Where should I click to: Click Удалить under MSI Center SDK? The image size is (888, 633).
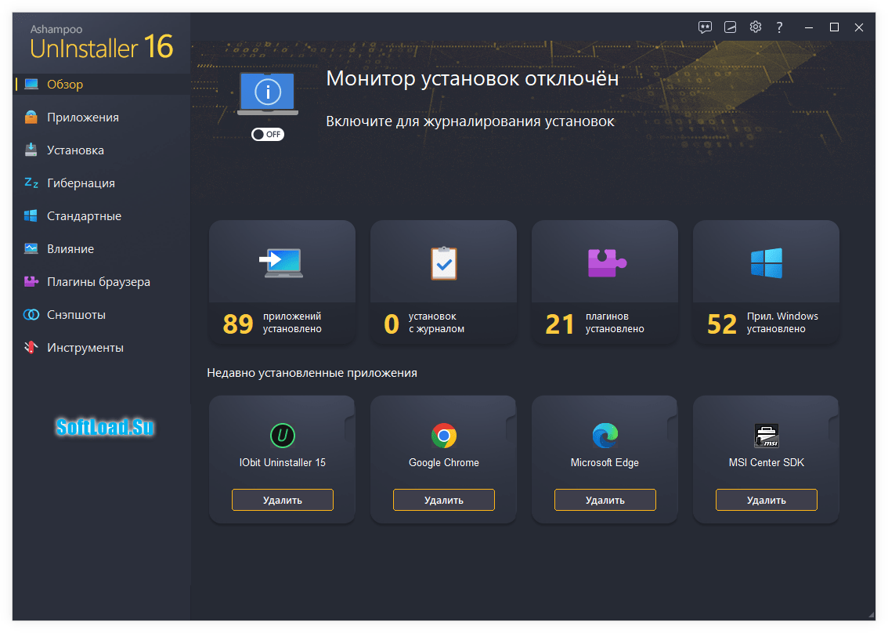click(767, 500)
